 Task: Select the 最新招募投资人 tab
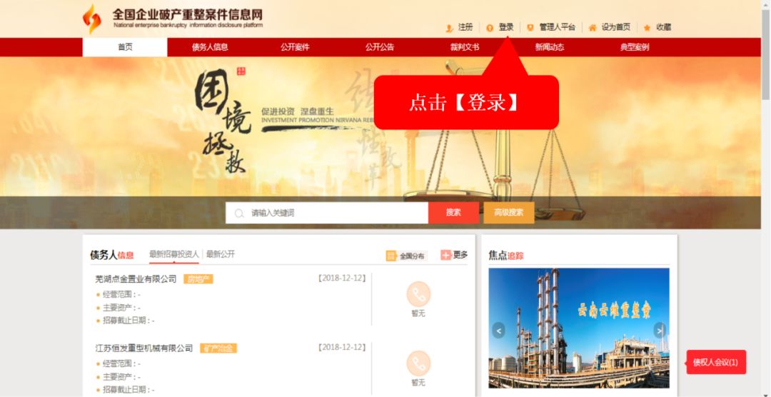(x=174, y=254)
